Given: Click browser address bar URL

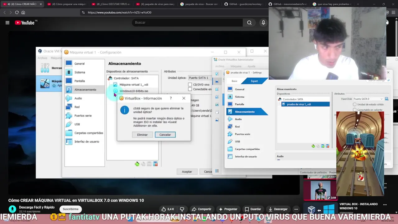Looking at the screenshot, I should coord(119,12).
